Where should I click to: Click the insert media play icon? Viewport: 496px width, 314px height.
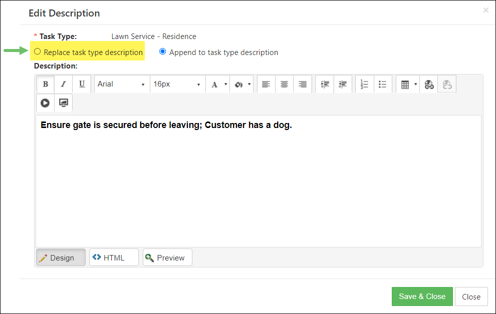45,103
